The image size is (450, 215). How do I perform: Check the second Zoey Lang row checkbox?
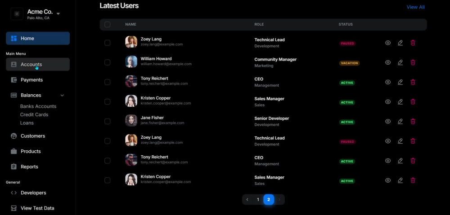[108, 141]
